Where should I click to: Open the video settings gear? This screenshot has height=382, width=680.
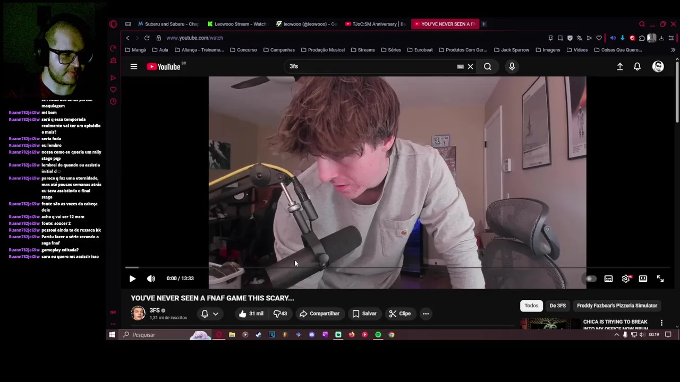[x=626, y=279]
